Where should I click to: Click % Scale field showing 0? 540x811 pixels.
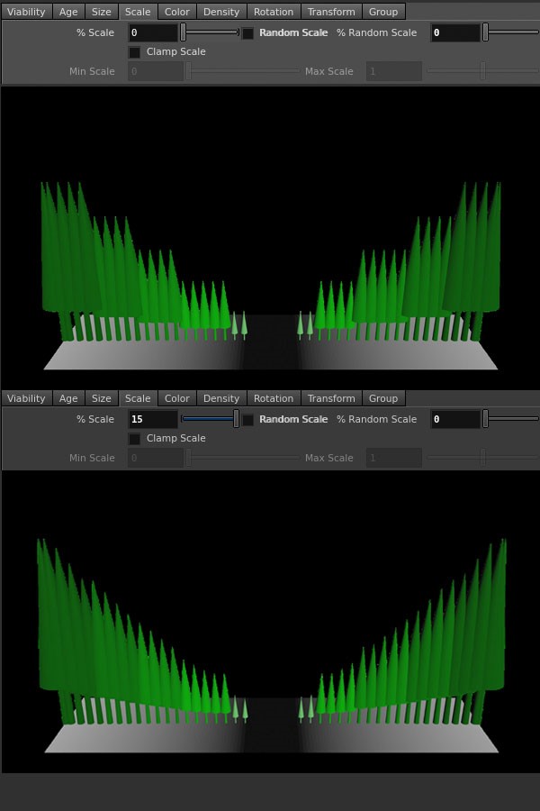click(x=153, y=32)
